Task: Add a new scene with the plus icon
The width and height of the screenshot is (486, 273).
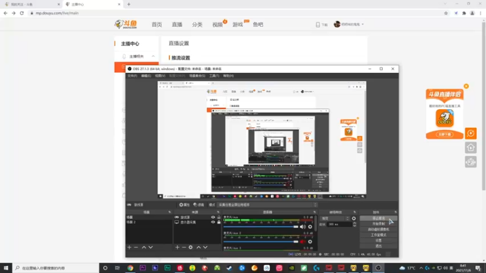Action: tap(129, 248)
